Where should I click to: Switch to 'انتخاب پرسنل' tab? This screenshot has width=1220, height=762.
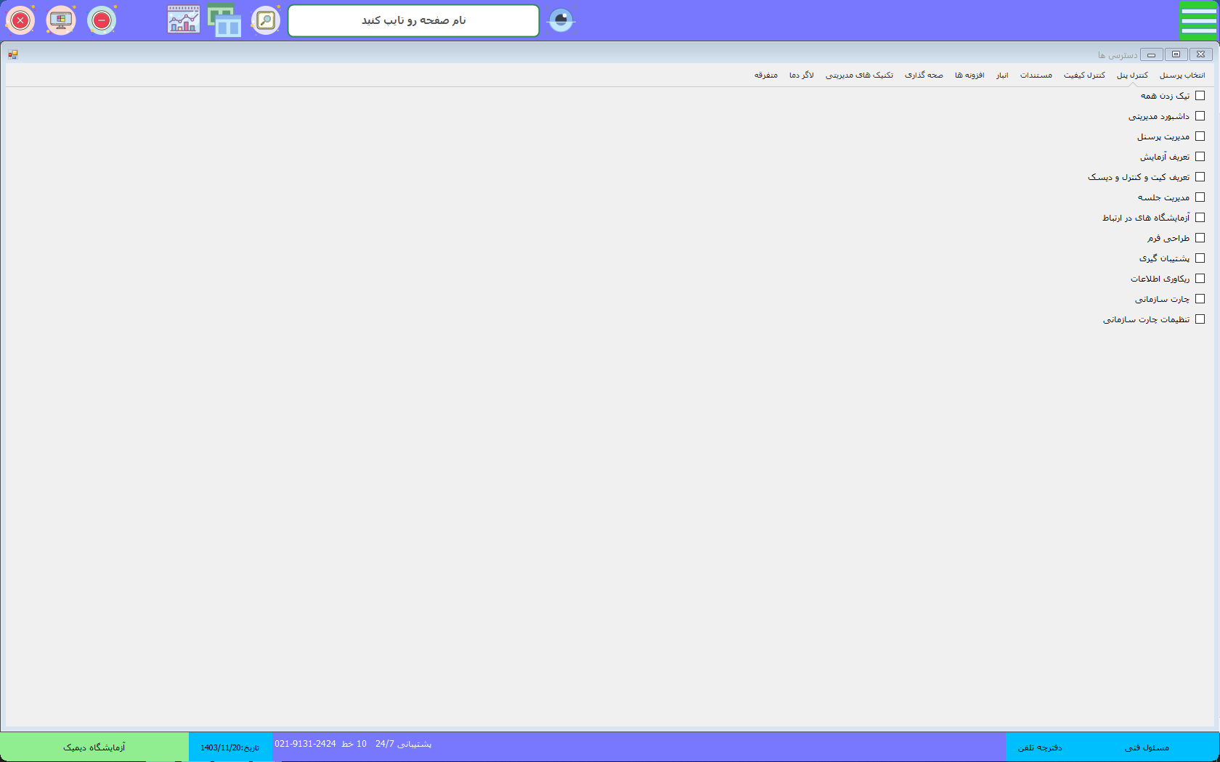pos(1182,75)
